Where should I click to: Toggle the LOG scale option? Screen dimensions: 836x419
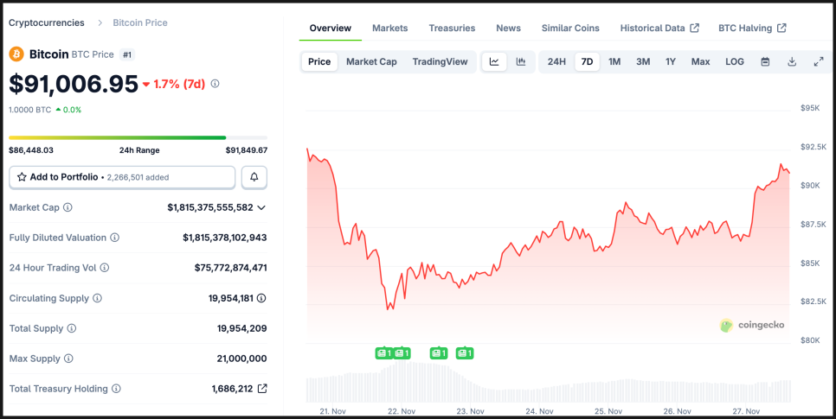(x=735, y=61)
